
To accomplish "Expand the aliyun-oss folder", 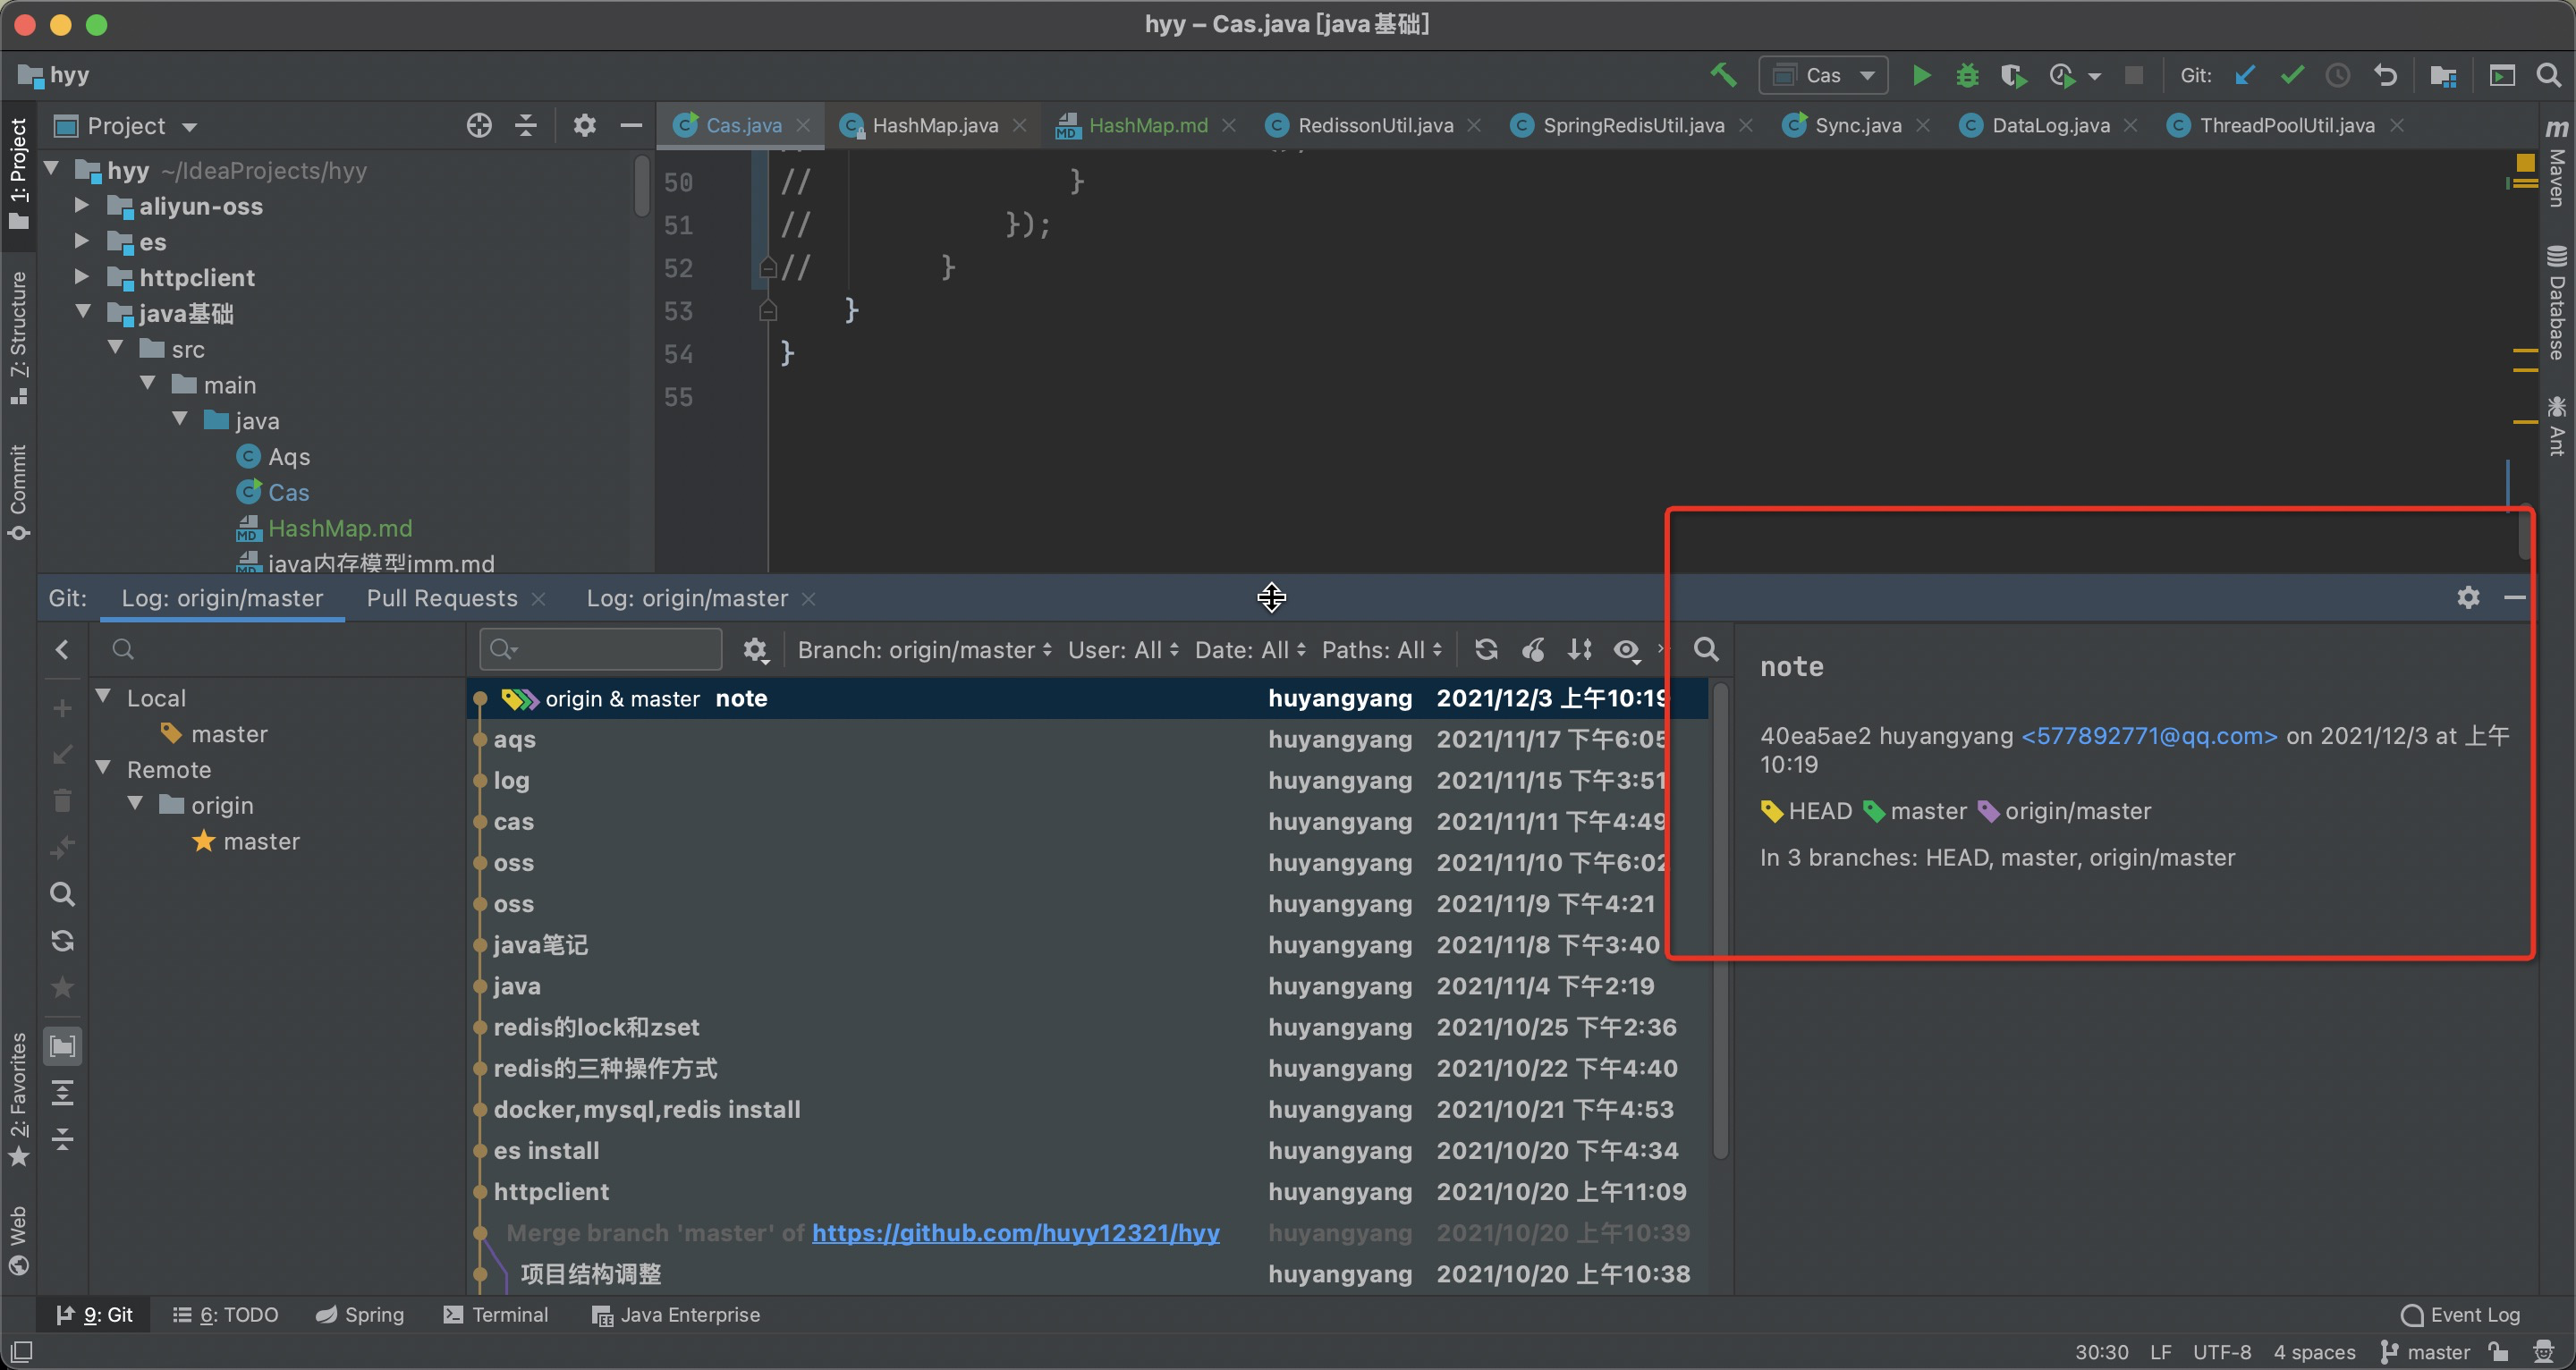I will pyautogui.click(x=83, y=206).
